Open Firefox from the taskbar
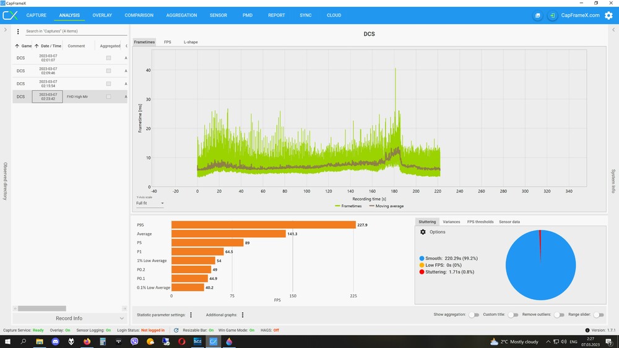This screenshot has height=348, width=619. [87, 342]
